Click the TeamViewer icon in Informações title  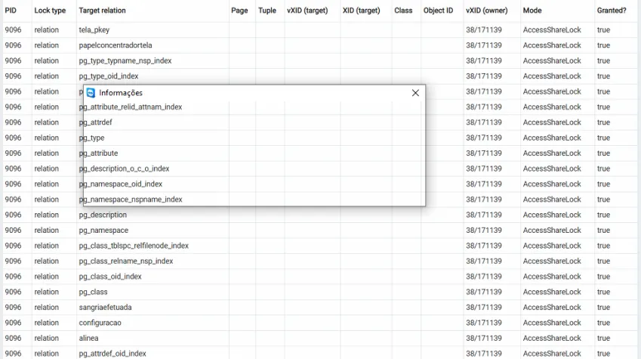click(x=91, y=93)
